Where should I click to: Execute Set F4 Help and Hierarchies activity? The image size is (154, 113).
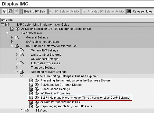pyautogui.click(x=37, y=98)
